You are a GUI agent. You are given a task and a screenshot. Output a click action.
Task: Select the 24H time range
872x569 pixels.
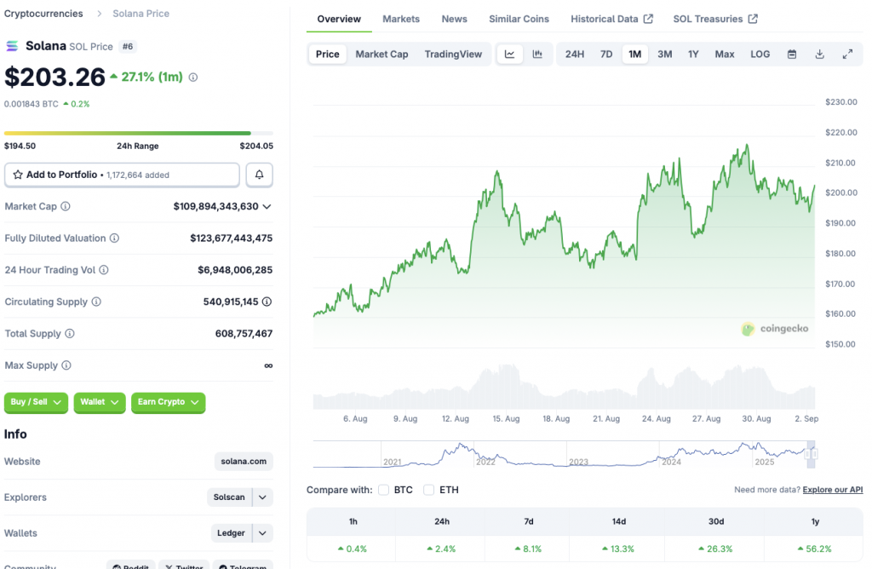(x=575, y=54)
